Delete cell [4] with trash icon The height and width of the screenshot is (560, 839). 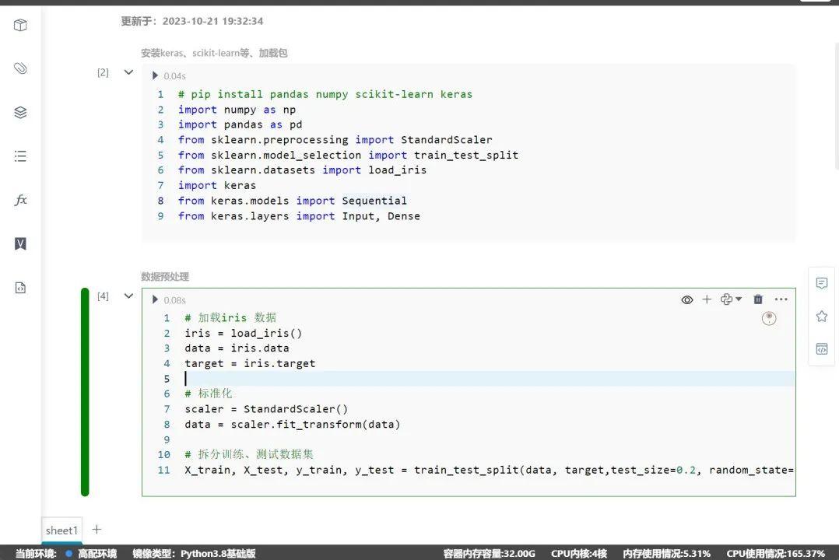click(x=758, y=299)
